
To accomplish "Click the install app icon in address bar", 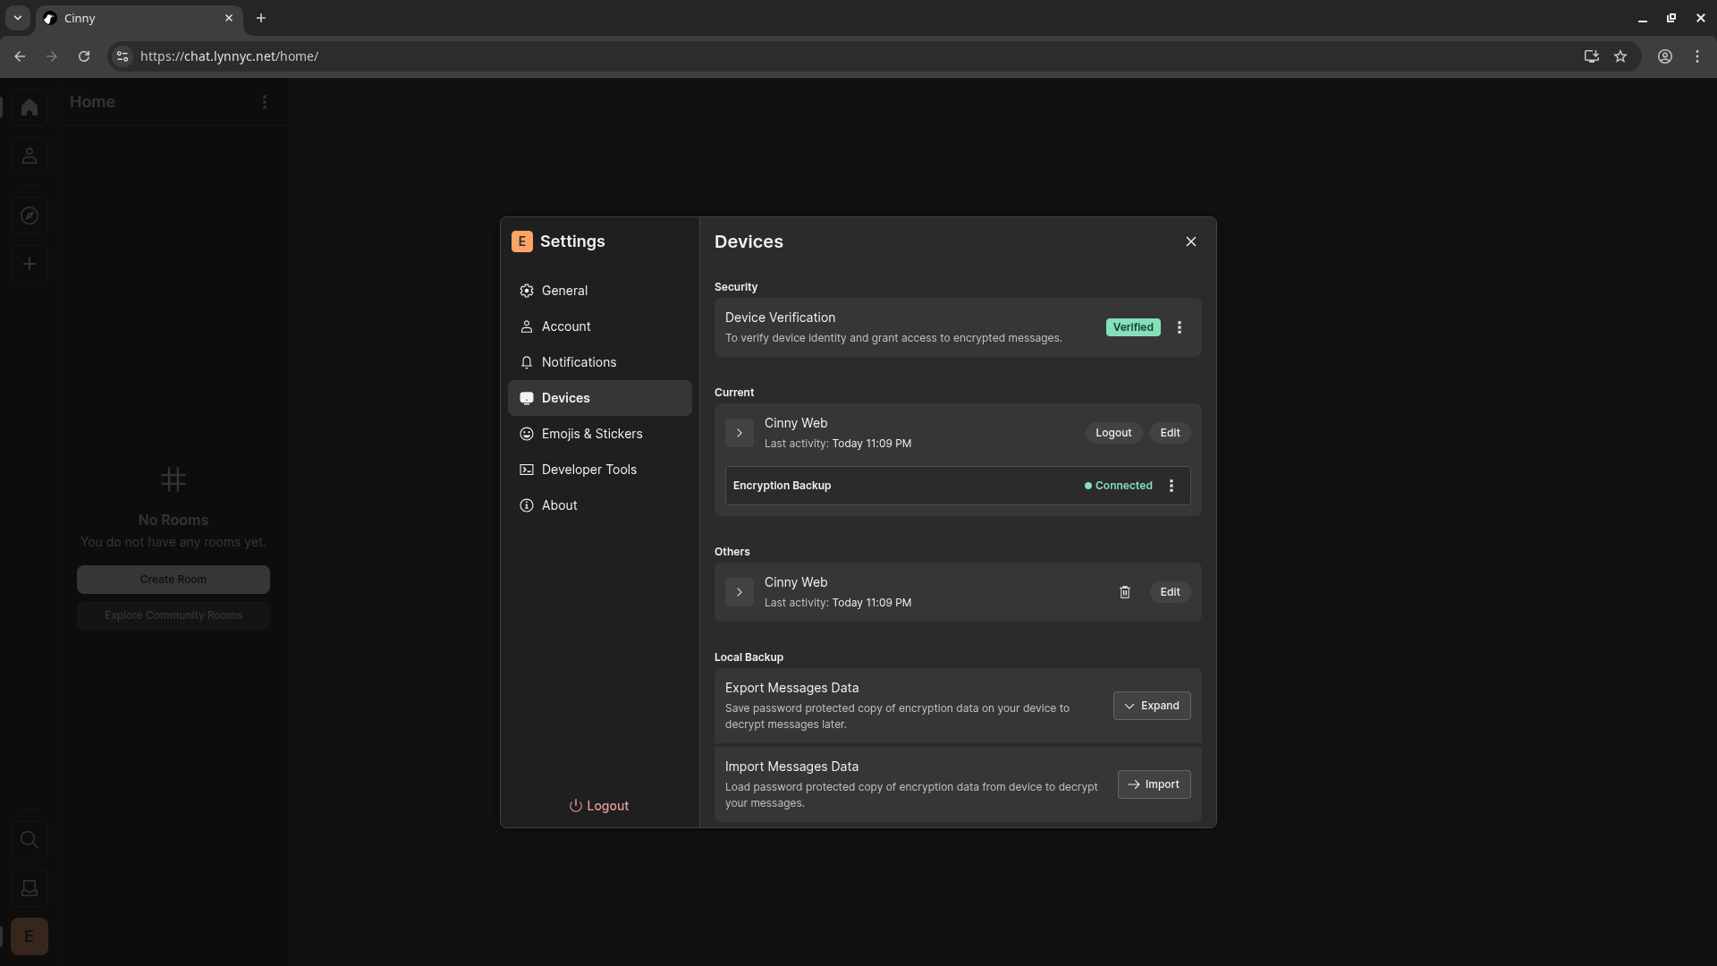I will point(1592,56).
